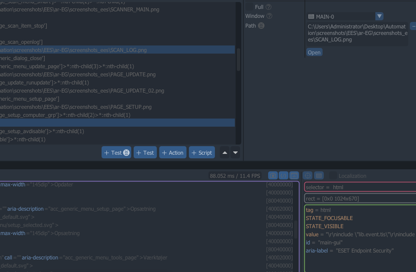The image size is (416, 272).
Task: Open the MAIN-0 window dropdown
Action: [x=379, y=16]
